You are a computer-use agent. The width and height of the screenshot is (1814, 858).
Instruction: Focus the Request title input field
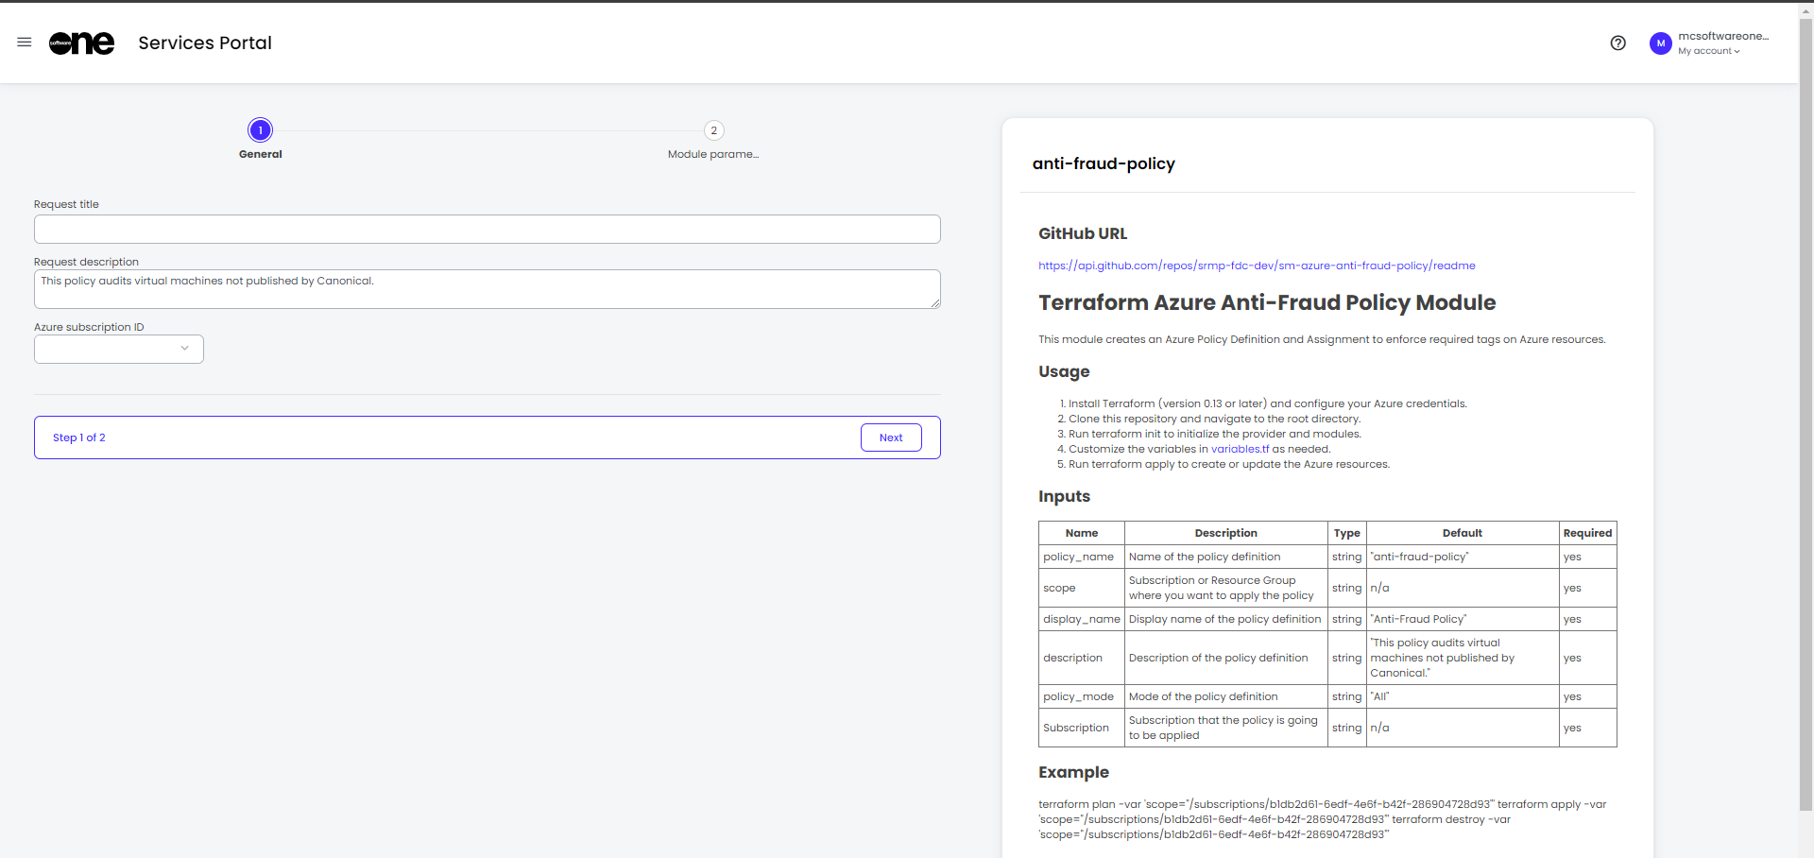[x=487, y=230]
